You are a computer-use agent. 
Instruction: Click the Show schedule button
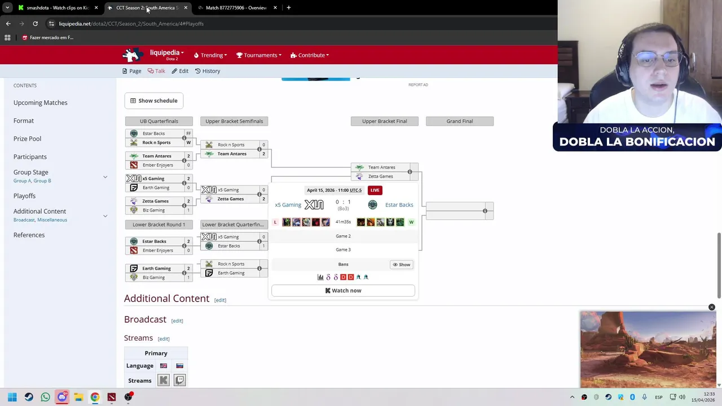(153, 100)
